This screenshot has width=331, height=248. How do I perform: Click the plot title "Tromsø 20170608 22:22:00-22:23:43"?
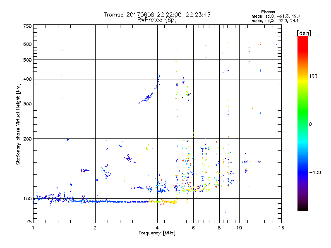pos(157,14)
